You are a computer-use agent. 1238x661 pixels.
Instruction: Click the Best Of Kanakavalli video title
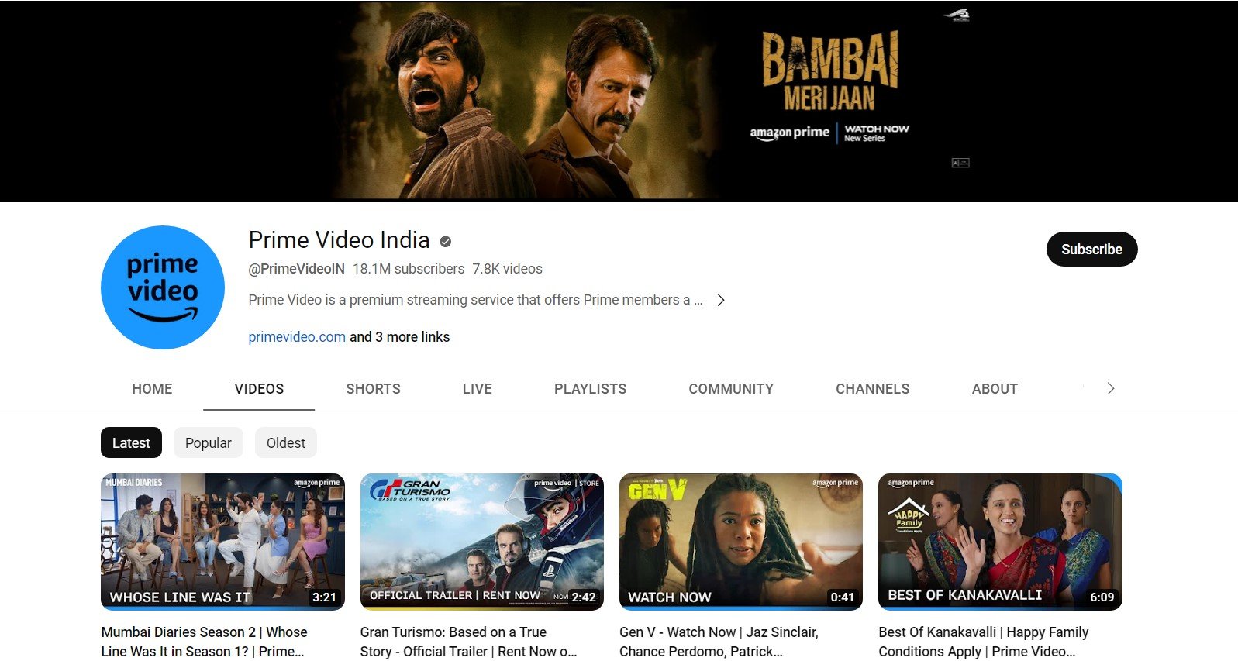pos(983,642)
